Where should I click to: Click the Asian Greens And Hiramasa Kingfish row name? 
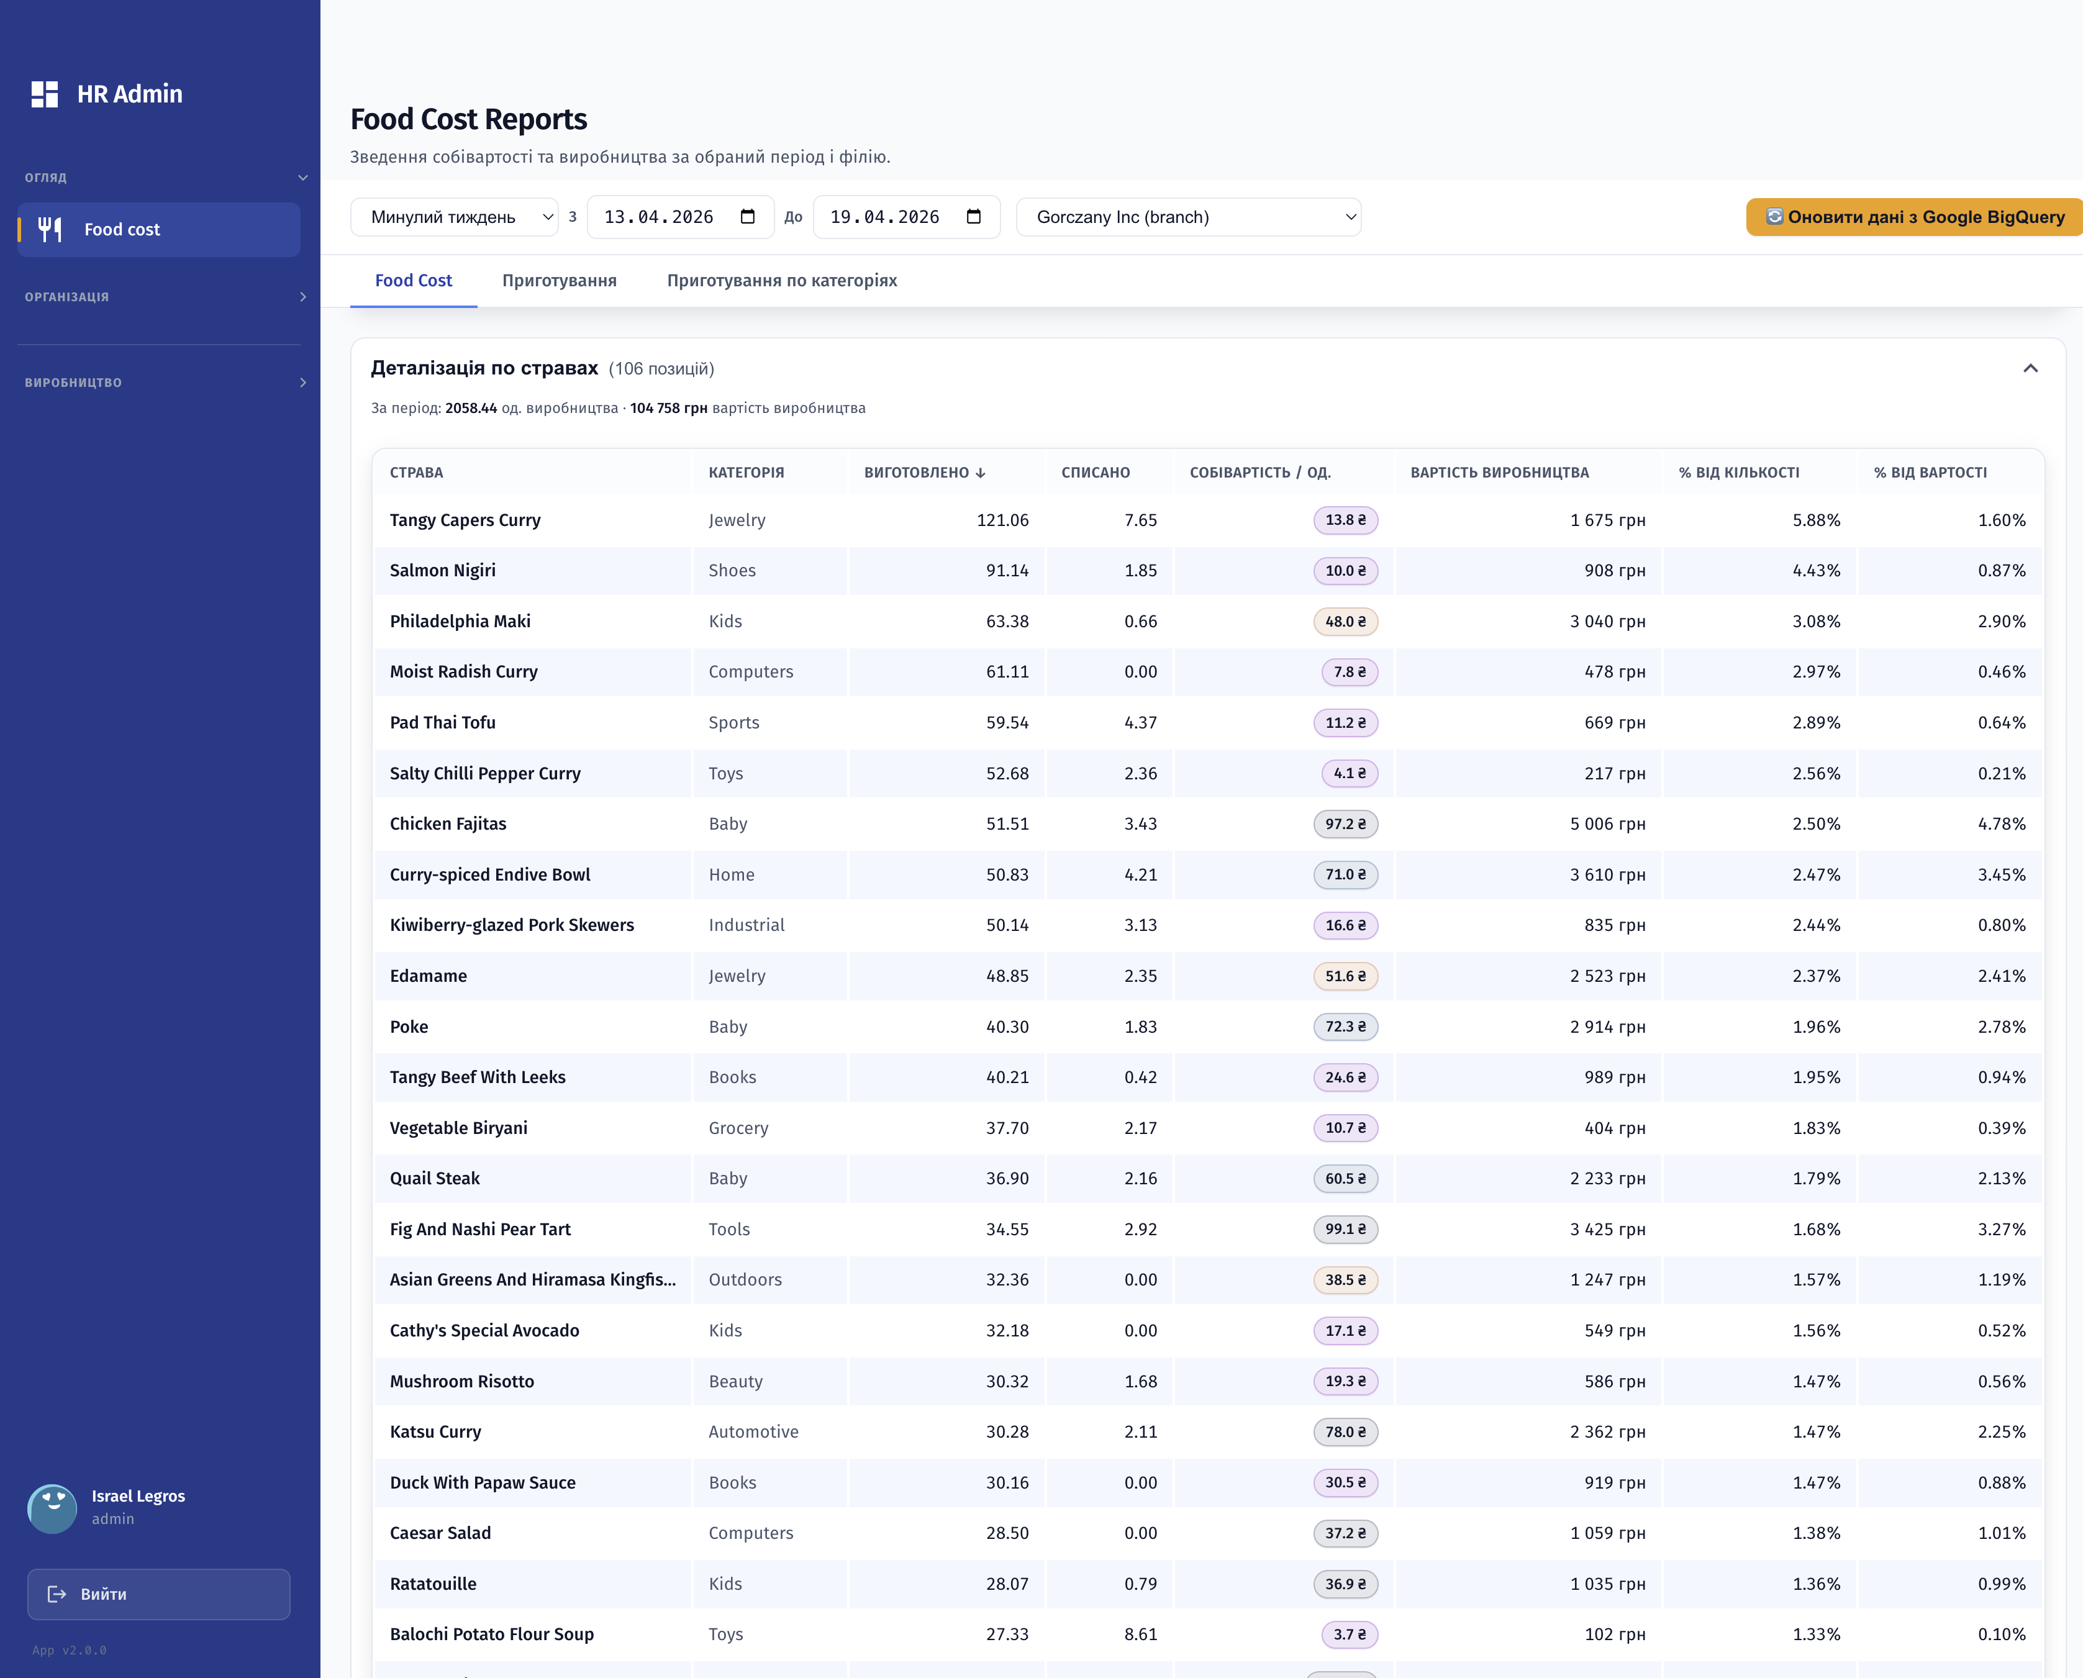(533, 1280)
